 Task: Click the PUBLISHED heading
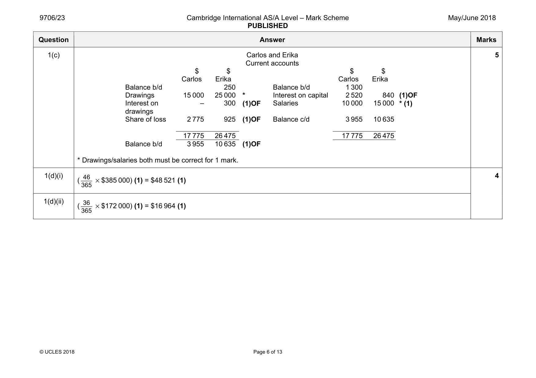(268, 26)
